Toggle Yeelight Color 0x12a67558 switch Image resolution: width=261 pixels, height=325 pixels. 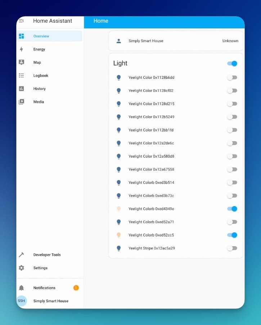(232, 170)
